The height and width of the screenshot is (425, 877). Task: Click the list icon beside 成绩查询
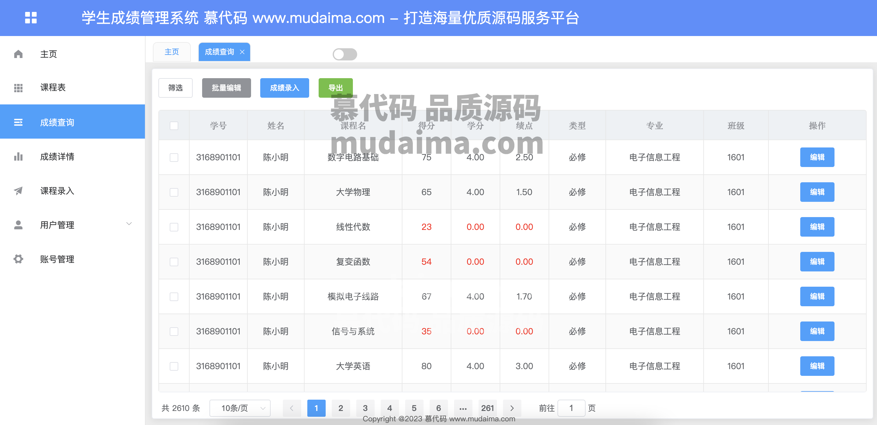click(x=18, y=122)
